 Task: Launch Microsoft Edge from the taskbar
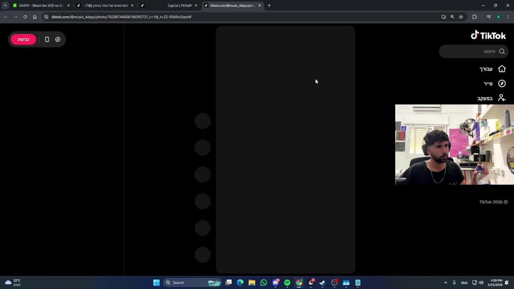(x=240, y=283)
